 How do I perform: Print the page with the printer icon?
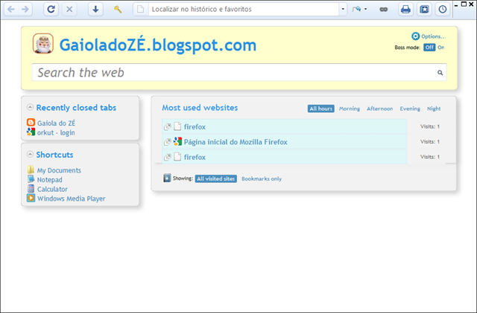(x=405, y=10)
